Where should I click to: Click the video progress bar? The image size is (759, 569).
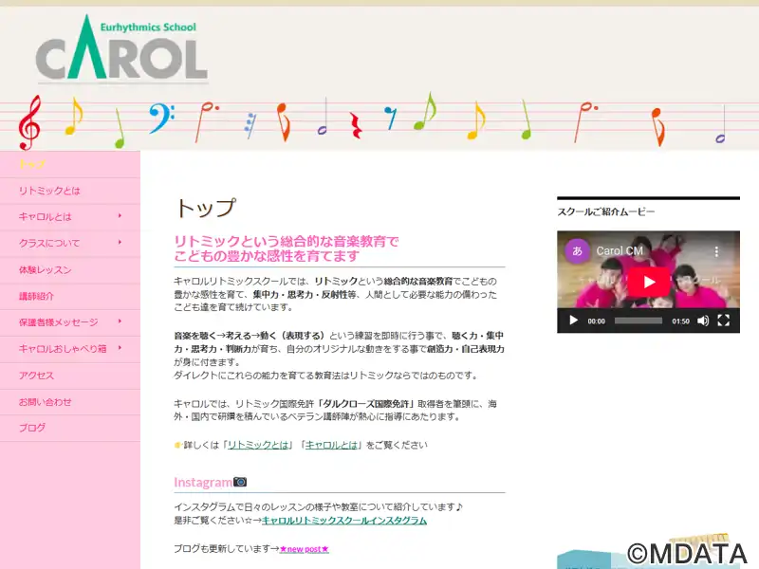coord(638,321)
